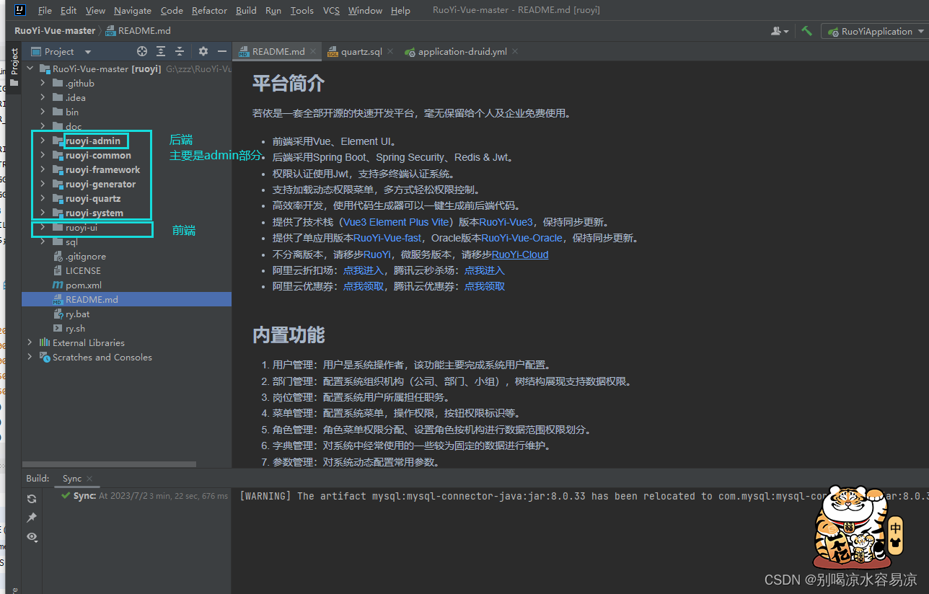Image resolution: width=929 pixels, height=594 pixels.
Task: Expand the .github folder
Action: [x=43, y=83]
